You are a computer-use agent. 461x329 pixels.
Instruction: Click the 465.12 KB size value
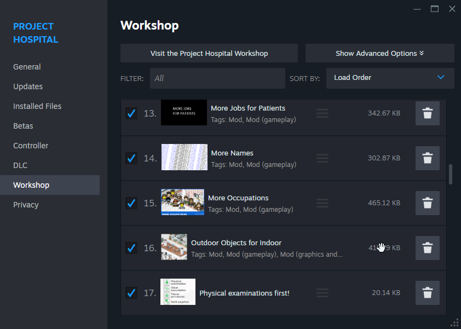click(x=384, y=203)
